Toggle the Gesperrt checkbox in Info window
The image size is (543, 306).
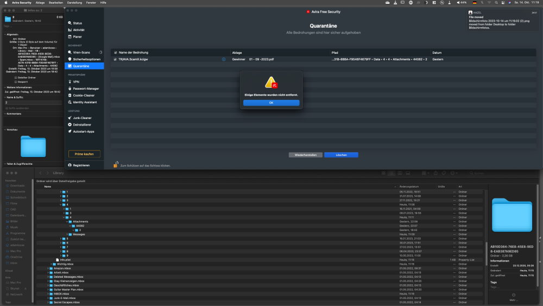[x=16, y=82]
